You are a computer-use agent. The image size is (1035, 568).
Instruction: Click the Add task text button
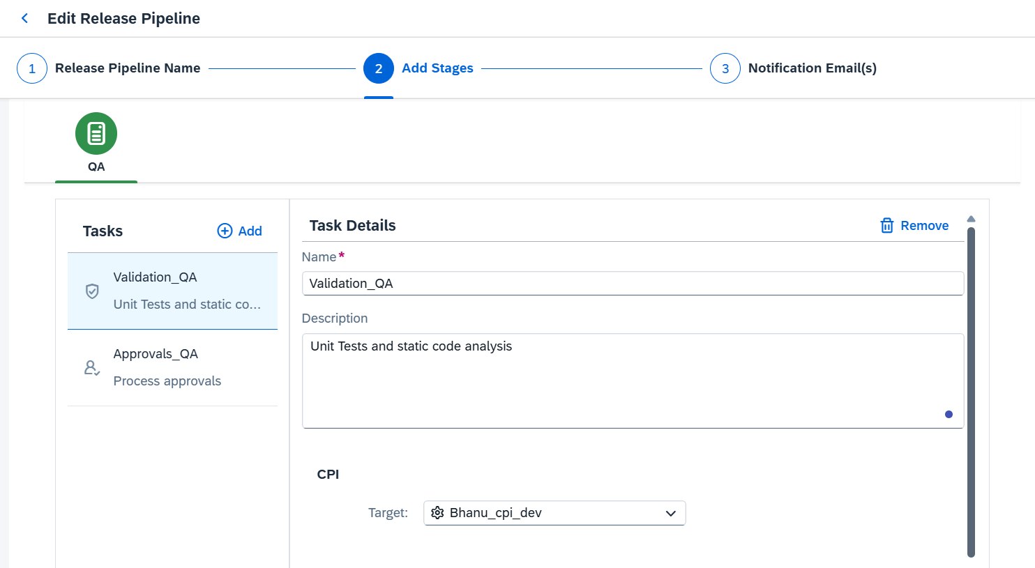(250, 231)
